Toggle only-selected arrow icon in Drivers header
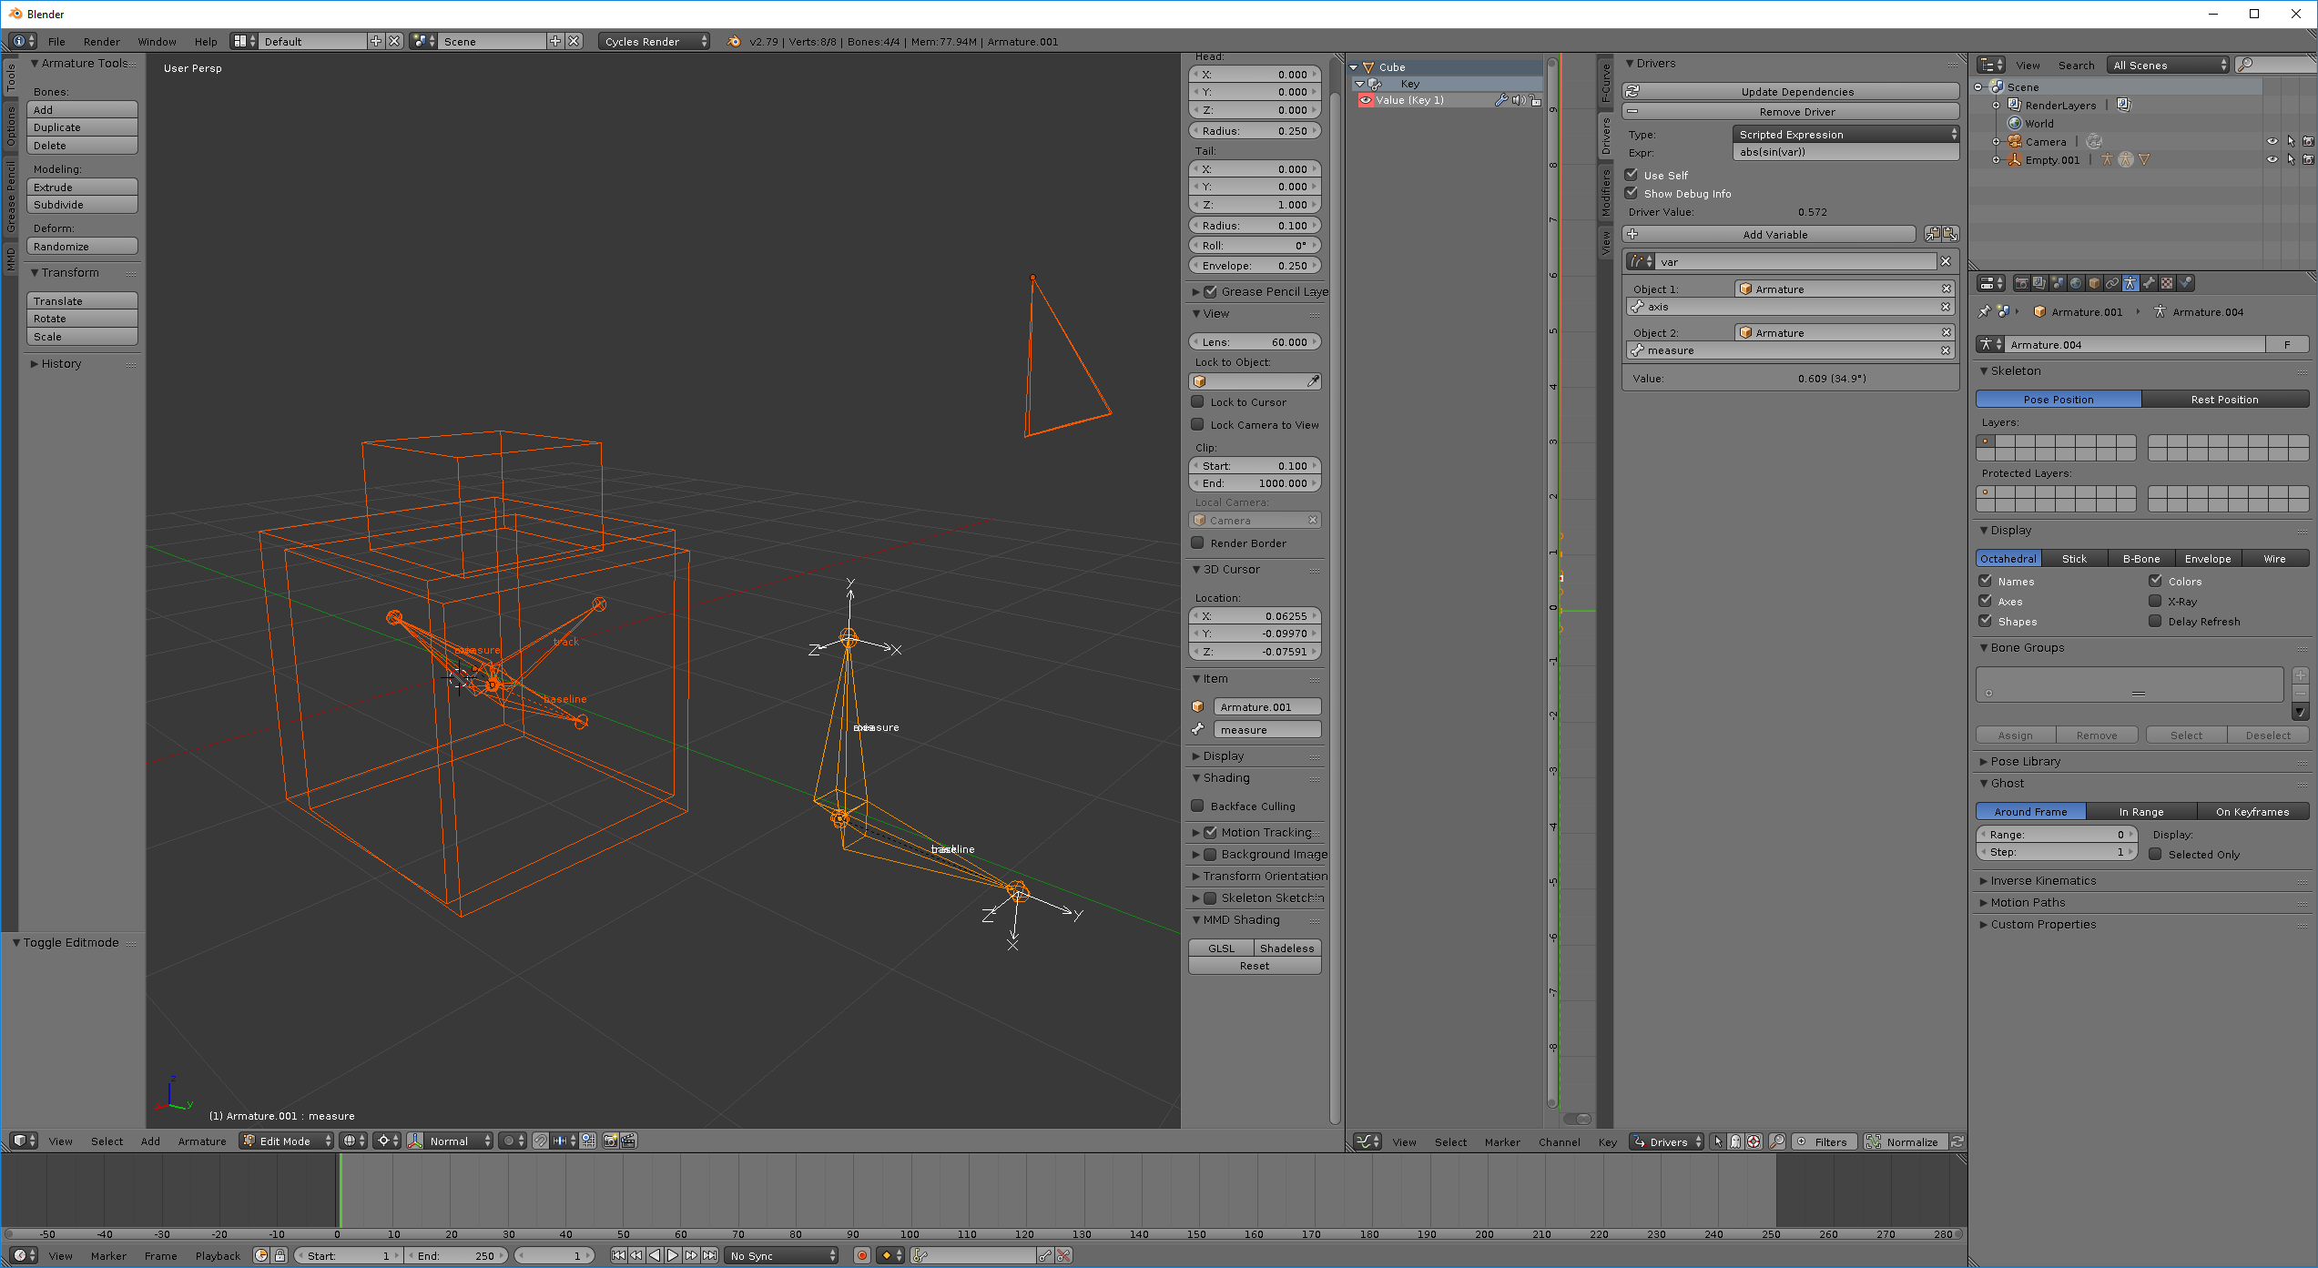The image size is (2318, 1268). coord(1718,1141)
